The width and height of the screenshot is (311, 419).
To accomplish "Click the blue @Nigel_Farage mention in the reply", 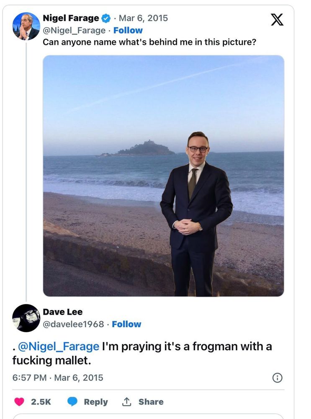I will (59, 347).
